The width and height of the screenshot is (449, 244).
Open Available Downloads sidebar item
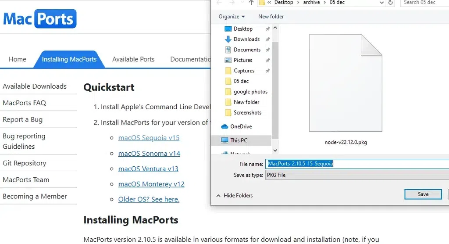pyautogui.click(x=35, y=86)
